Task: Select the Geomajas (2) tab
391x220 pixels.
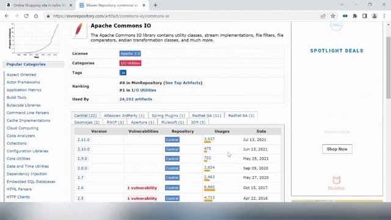Action: (87, 122)
